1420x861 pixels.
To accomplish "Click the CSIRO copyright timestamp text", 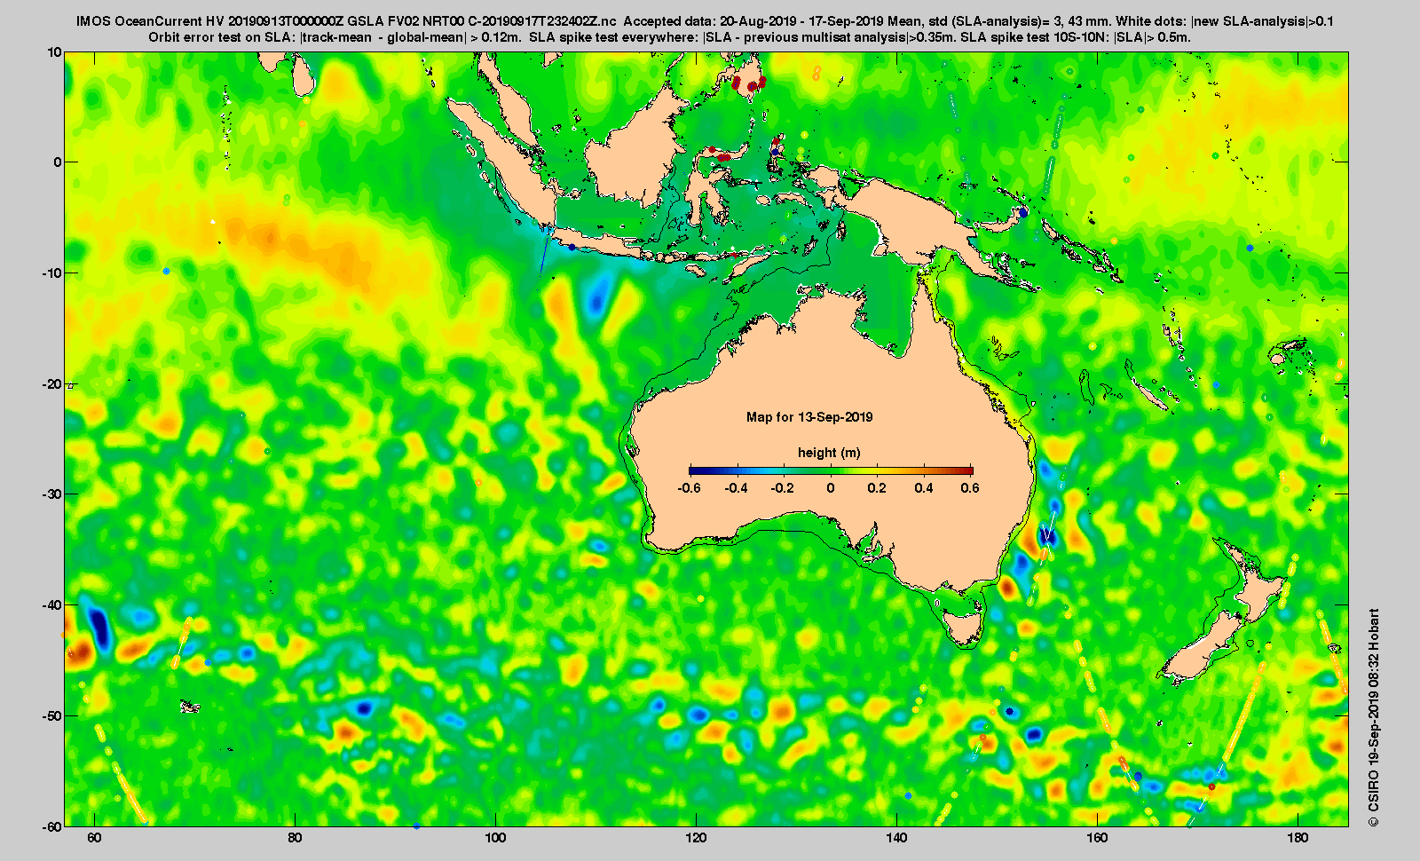I will 1374,717.
